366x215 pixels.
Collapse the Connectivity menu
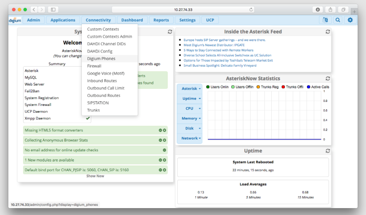point(98,20)
